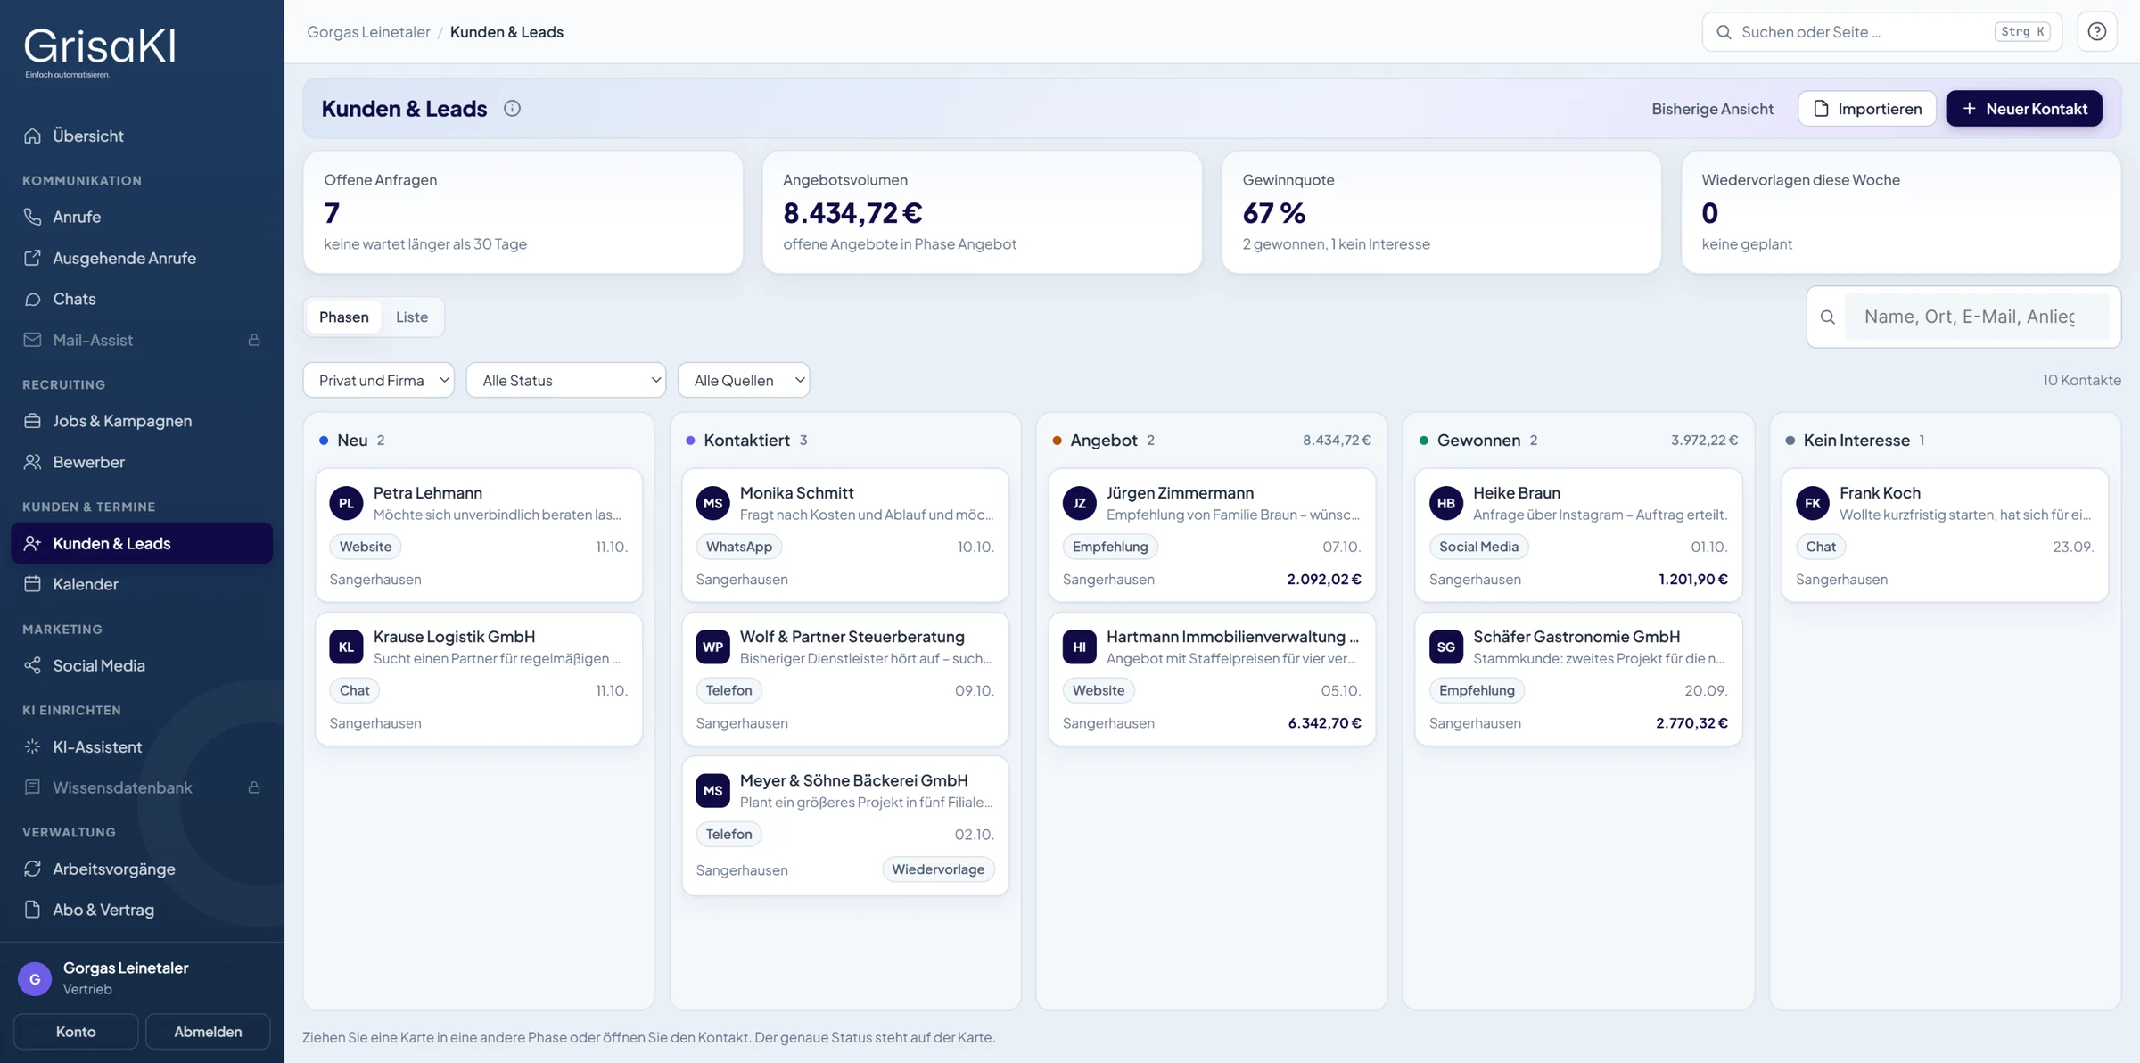The height and width of the screenshot is (1063, 2140).
Task: Click the GrisaKI logo
Action: (99, 52)
